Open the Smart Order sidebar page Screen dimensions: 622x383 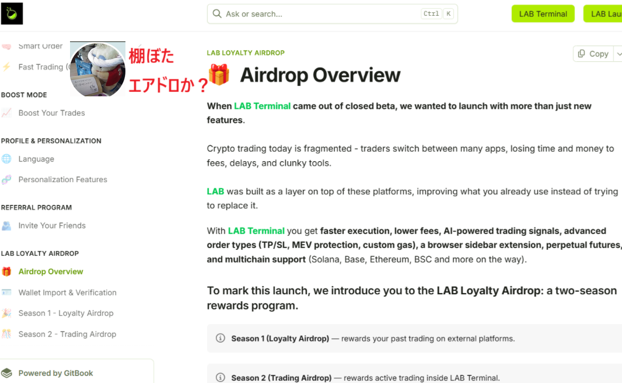click(40, 46)
